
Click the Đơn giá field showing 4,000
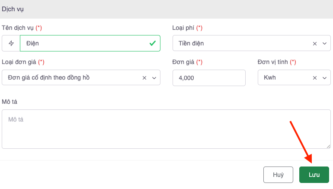208,78
